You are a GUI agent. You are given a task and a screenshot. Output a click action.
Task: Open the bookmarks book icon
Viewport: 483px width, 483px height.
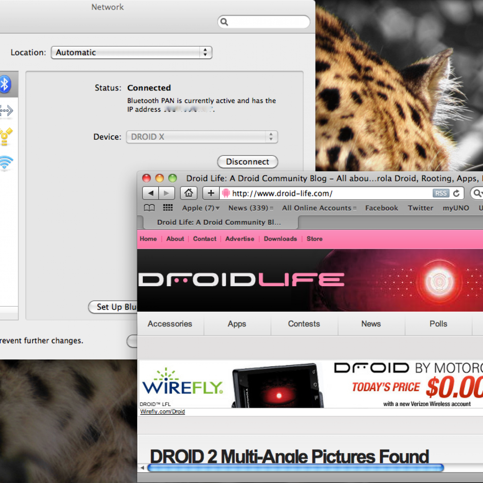[149, 208]
